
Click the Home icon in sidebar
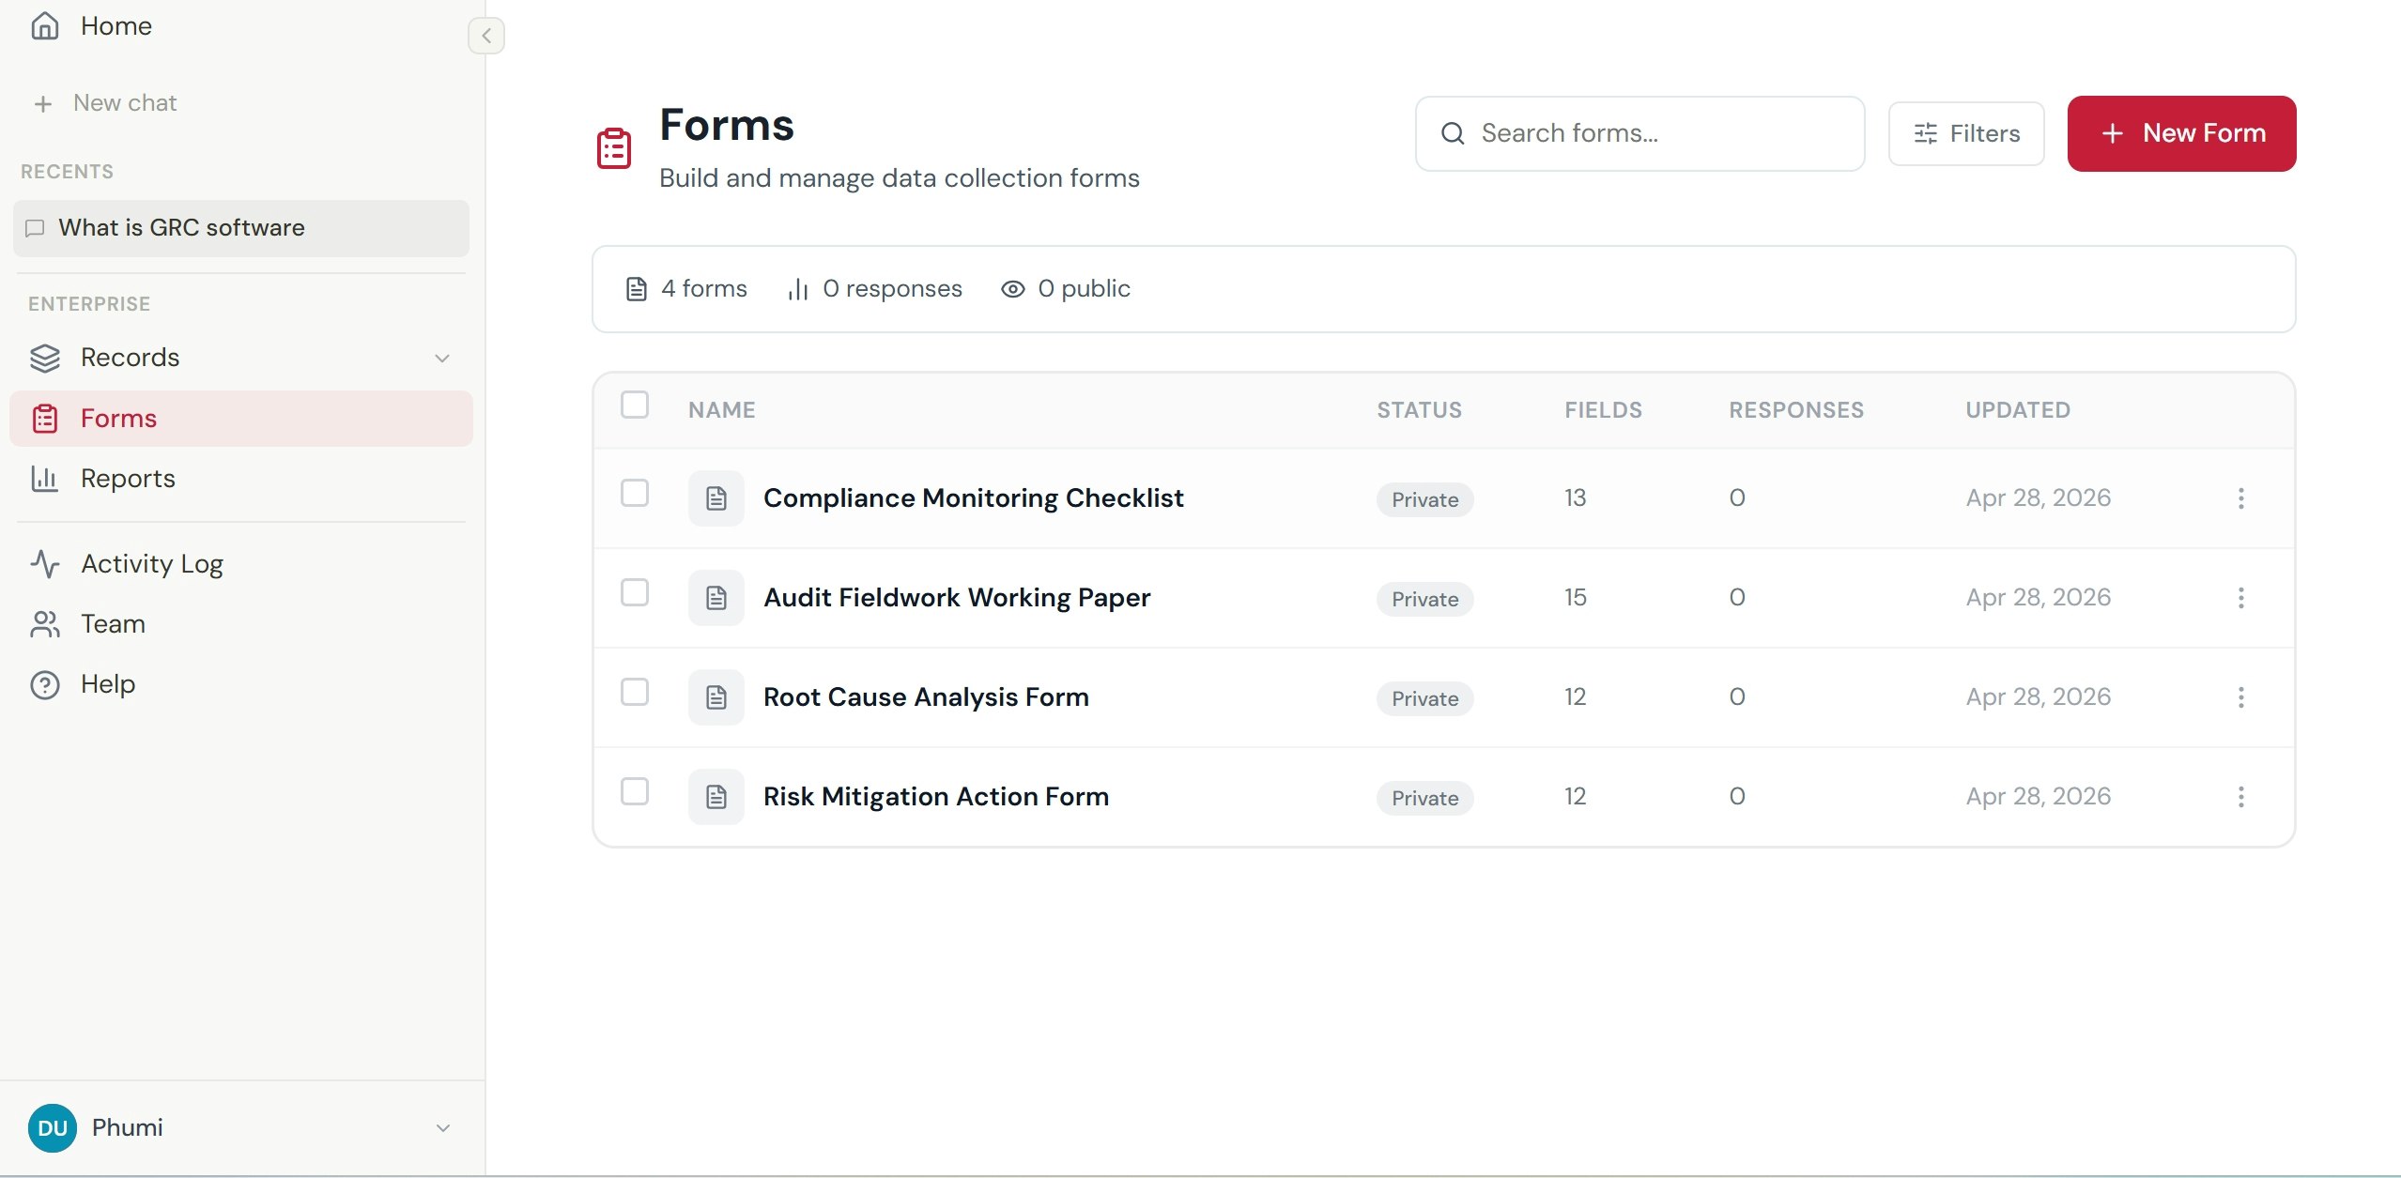point(45,26)
